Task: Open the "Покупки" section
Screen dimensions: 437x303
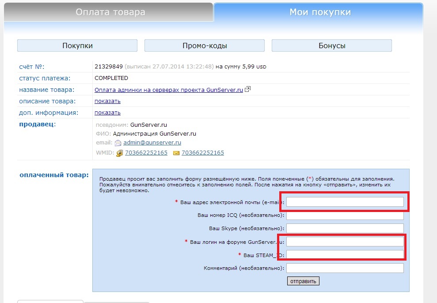Action: point(77,45)
